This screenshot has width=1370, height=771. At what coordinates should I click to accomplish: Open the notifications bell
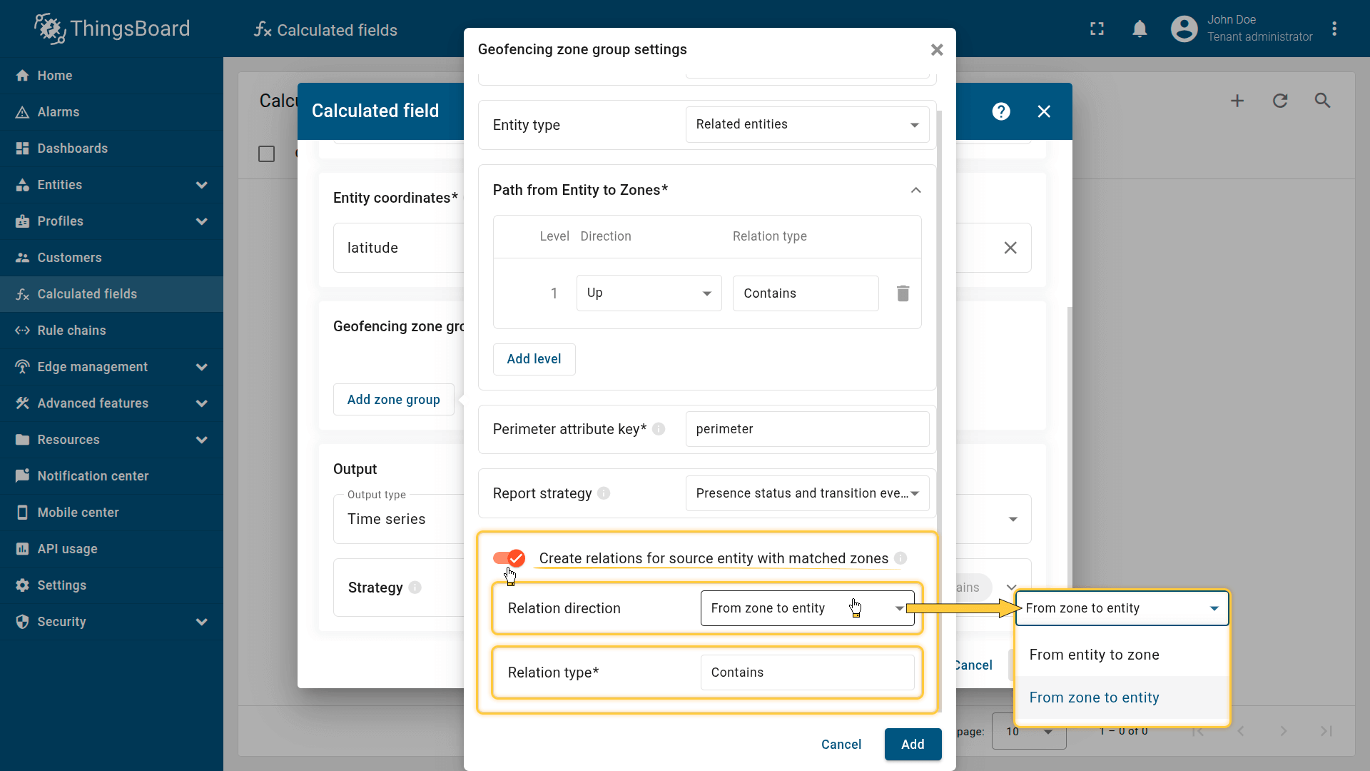[x=1140, y=29]
